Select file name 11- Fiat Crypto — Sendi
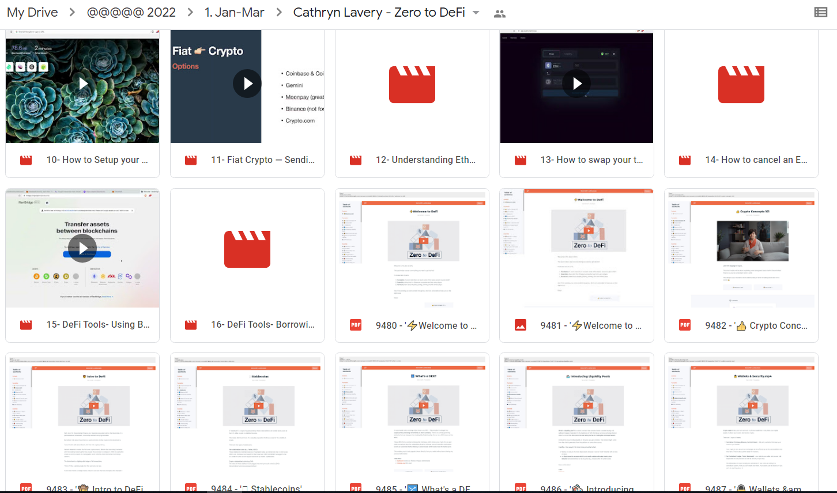 pos(263,160)
